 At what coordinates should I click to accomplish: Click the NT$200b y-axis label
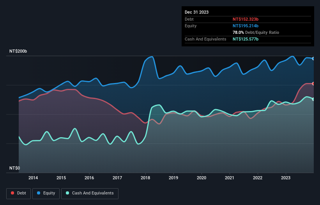click(18, 51)
